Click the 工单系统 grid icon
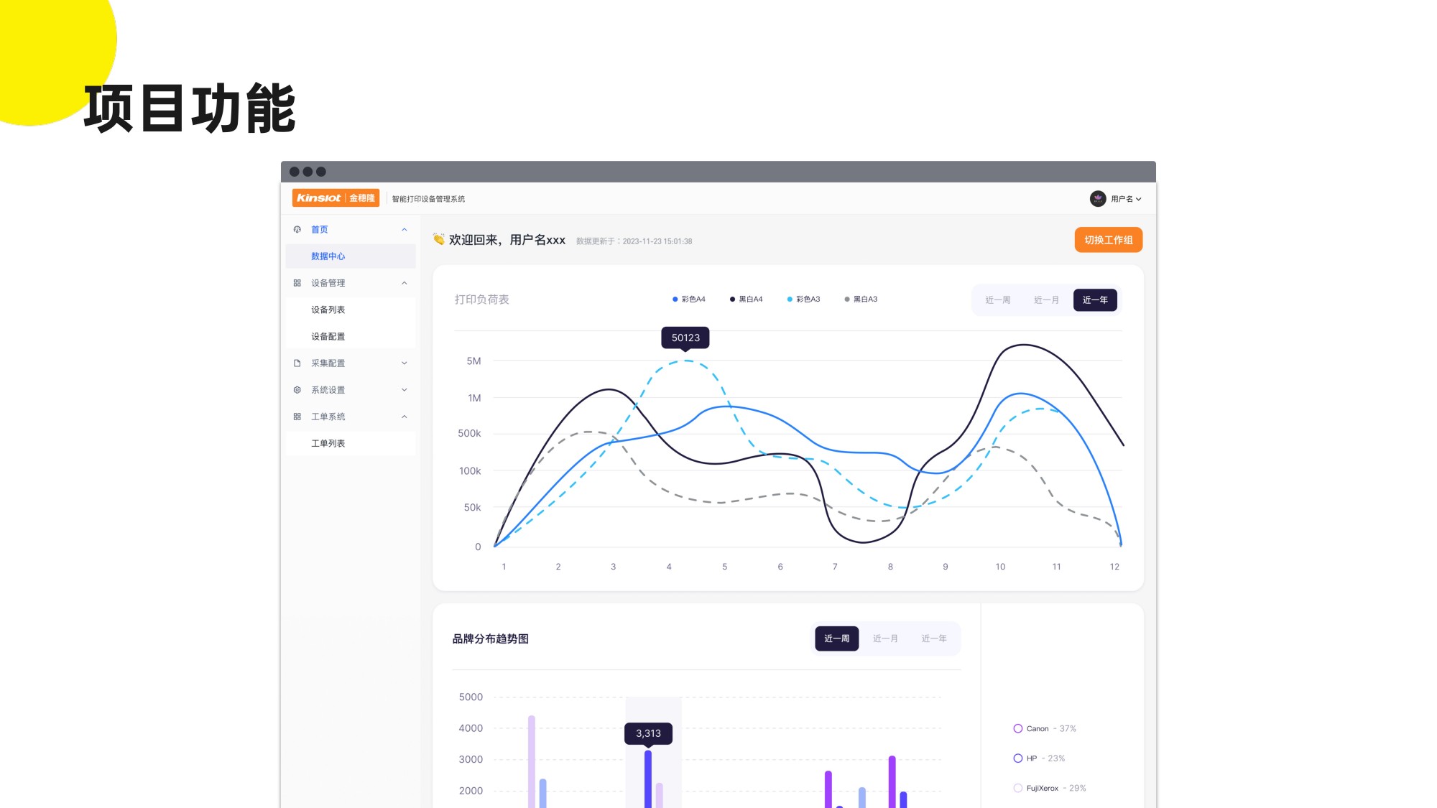1437x808 pixels. [297, 417]
